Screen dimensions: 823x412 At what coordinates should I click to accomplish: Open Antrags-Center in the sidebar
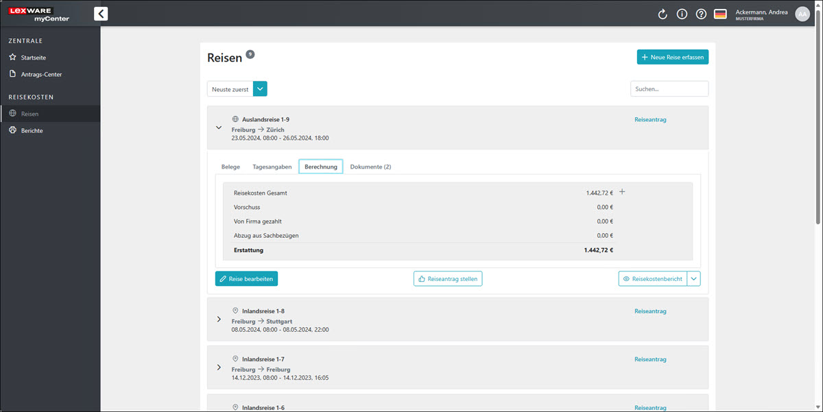[x=41, y=74]
